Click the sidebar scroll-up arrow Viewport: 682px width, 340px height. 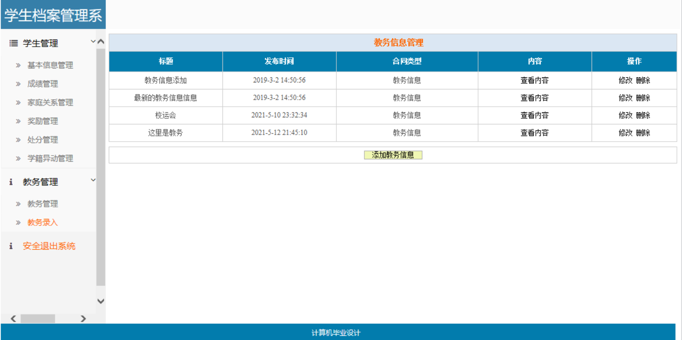pos(101,41)
